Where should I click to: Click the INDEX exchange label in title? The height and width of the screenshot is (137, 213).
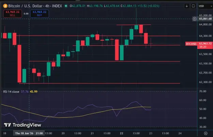pyautogui.click(x=57, y=6)
